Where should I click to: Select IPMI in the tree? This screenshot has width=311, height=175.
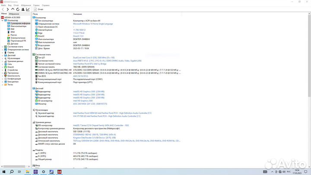tap(13, 32)
